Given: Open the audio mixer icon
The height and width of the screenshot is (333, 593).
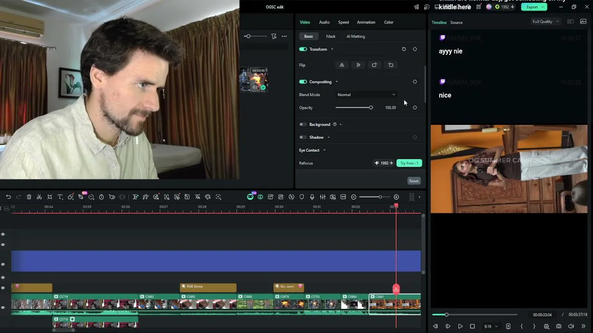Looking at the screenshot, I should [x=322, y=197].
